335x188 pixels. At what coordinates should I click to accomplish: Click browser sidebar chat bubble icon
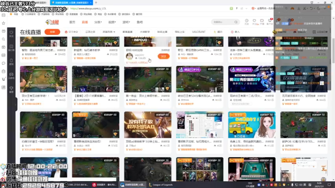4,63
